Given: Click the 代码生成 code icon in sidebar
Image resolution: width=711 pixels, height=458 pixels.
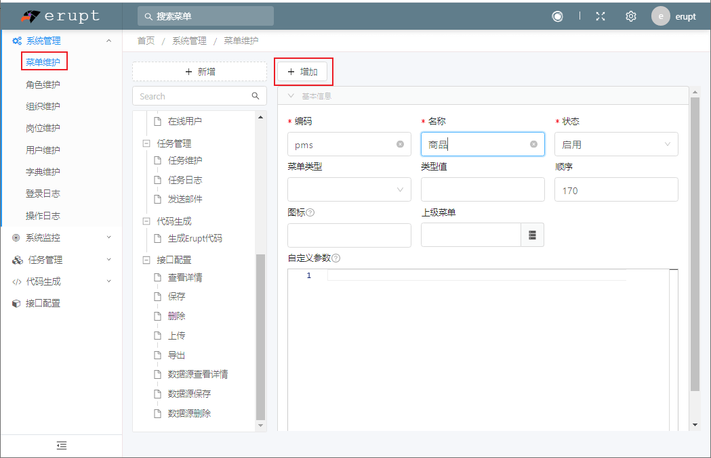Looking at the screenshot, I should click(17, 281).
